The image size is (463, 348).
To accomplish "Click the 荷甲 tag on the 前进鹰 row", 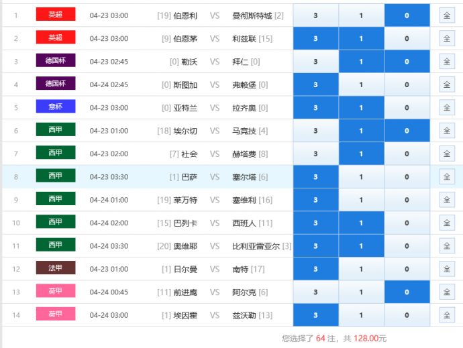I will (x=56, y=291).
